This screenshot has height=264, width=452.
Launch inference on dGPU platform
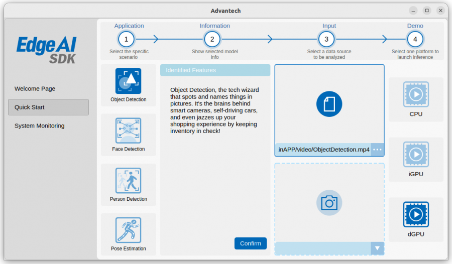[x=416, y=214]
